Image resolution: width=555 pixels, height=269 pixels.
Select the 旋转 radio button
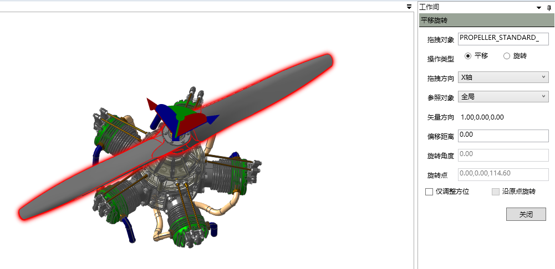coord(507,56)
